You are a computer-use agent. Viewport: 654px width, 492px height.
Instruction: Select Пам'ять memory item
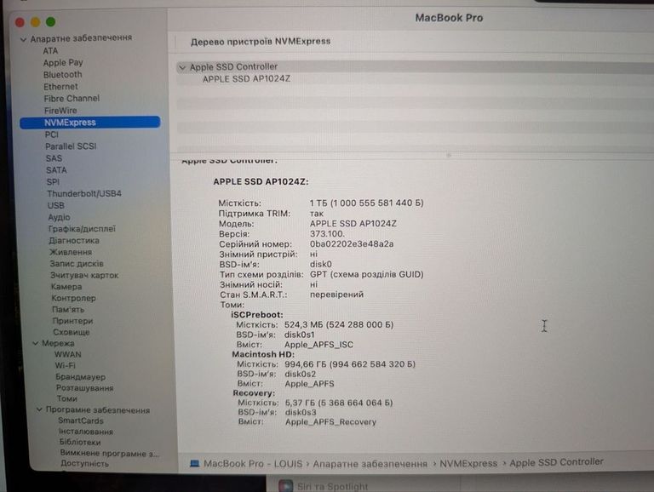click(x=68, y=310)
